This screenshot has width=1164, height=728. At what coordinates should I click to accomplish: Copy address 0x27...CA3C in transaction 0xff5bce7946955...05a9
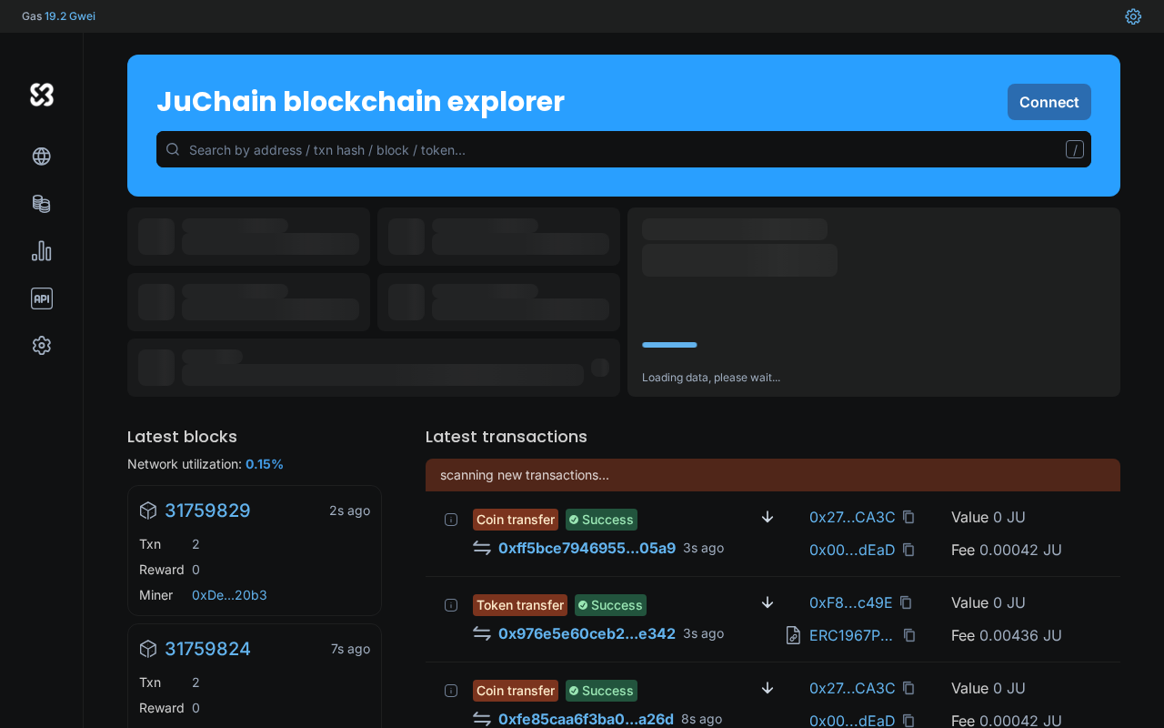click(908, 517)
